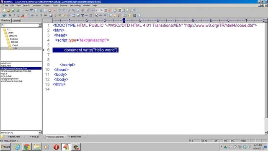
Task: Click the Cut scissors toolbar icon
Action: point(41,10)
